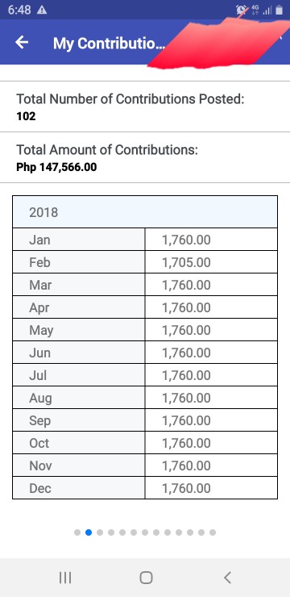Tap the Jan month row
Image resolution: width=290 pixels, height=597 pixels.
pos(145,240)
